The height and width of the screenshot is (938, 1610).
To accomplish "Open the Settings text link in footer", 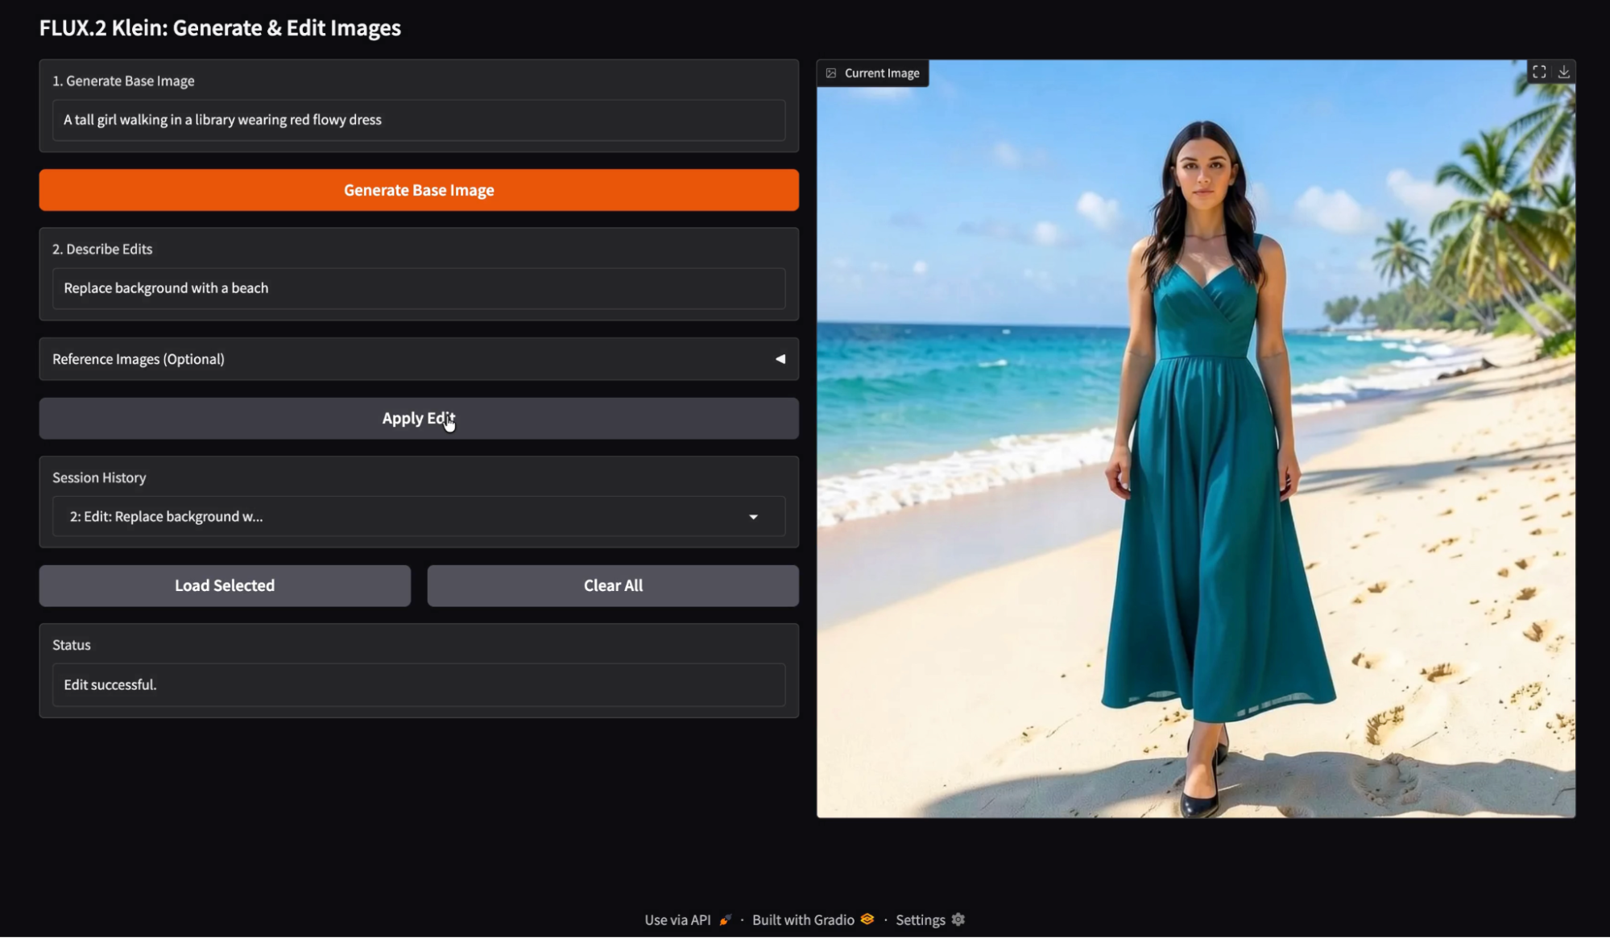I will pyautogui.click(x=920, y=919).
